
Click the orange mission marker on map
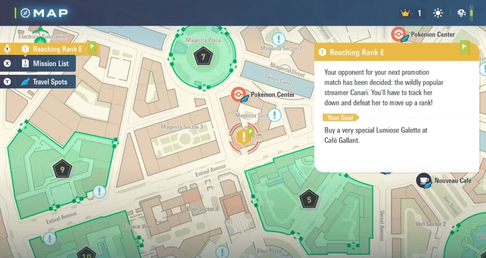click(244, 137)
